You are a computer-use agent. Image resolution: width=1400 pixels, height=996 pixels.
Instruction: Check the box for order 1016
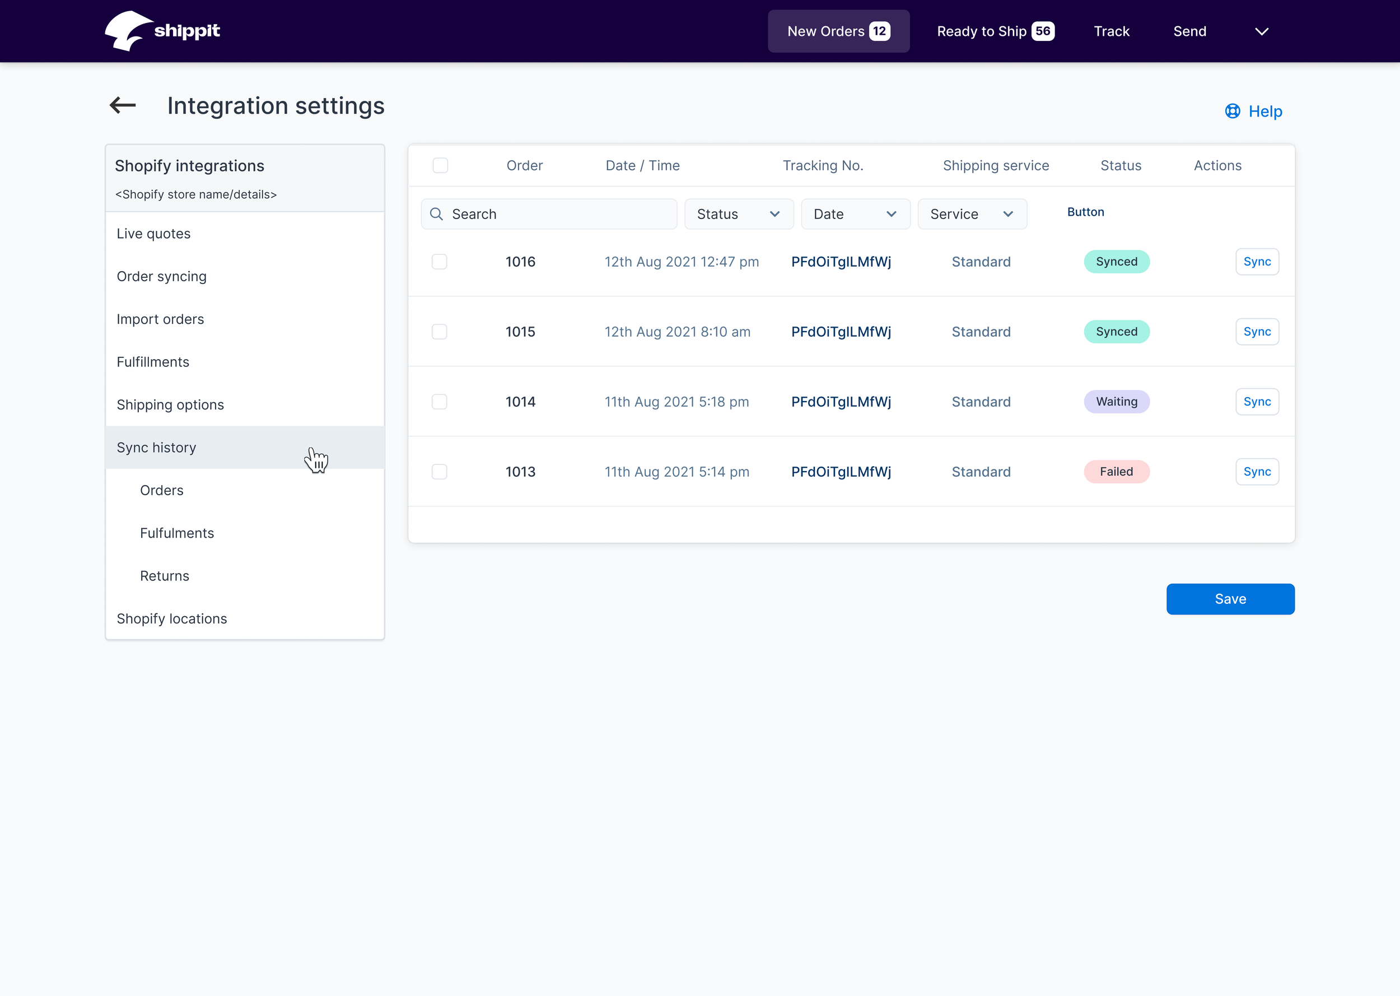point(440,262)
